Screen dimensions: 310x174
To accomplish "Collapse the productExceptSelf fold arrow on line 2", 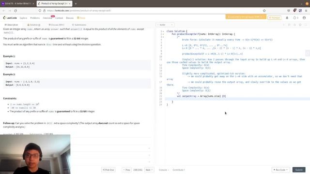I will point(163,34).
